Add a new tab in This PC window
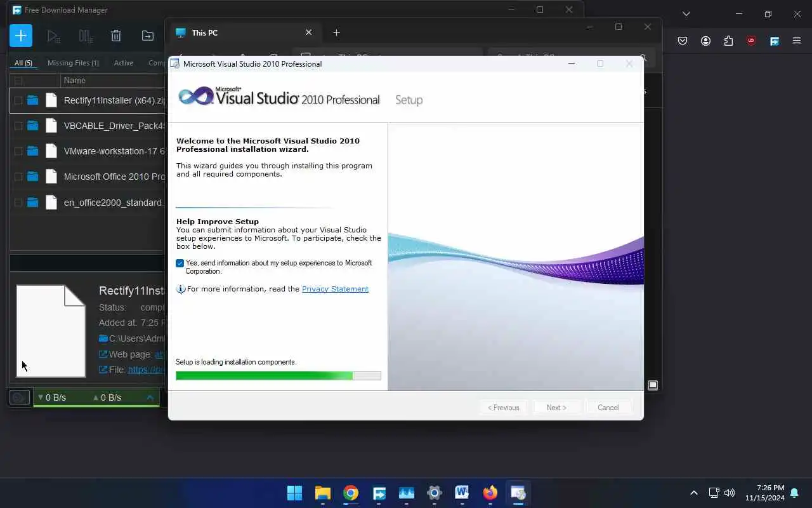Screen dimensions: 812x508 pos(336,32)
